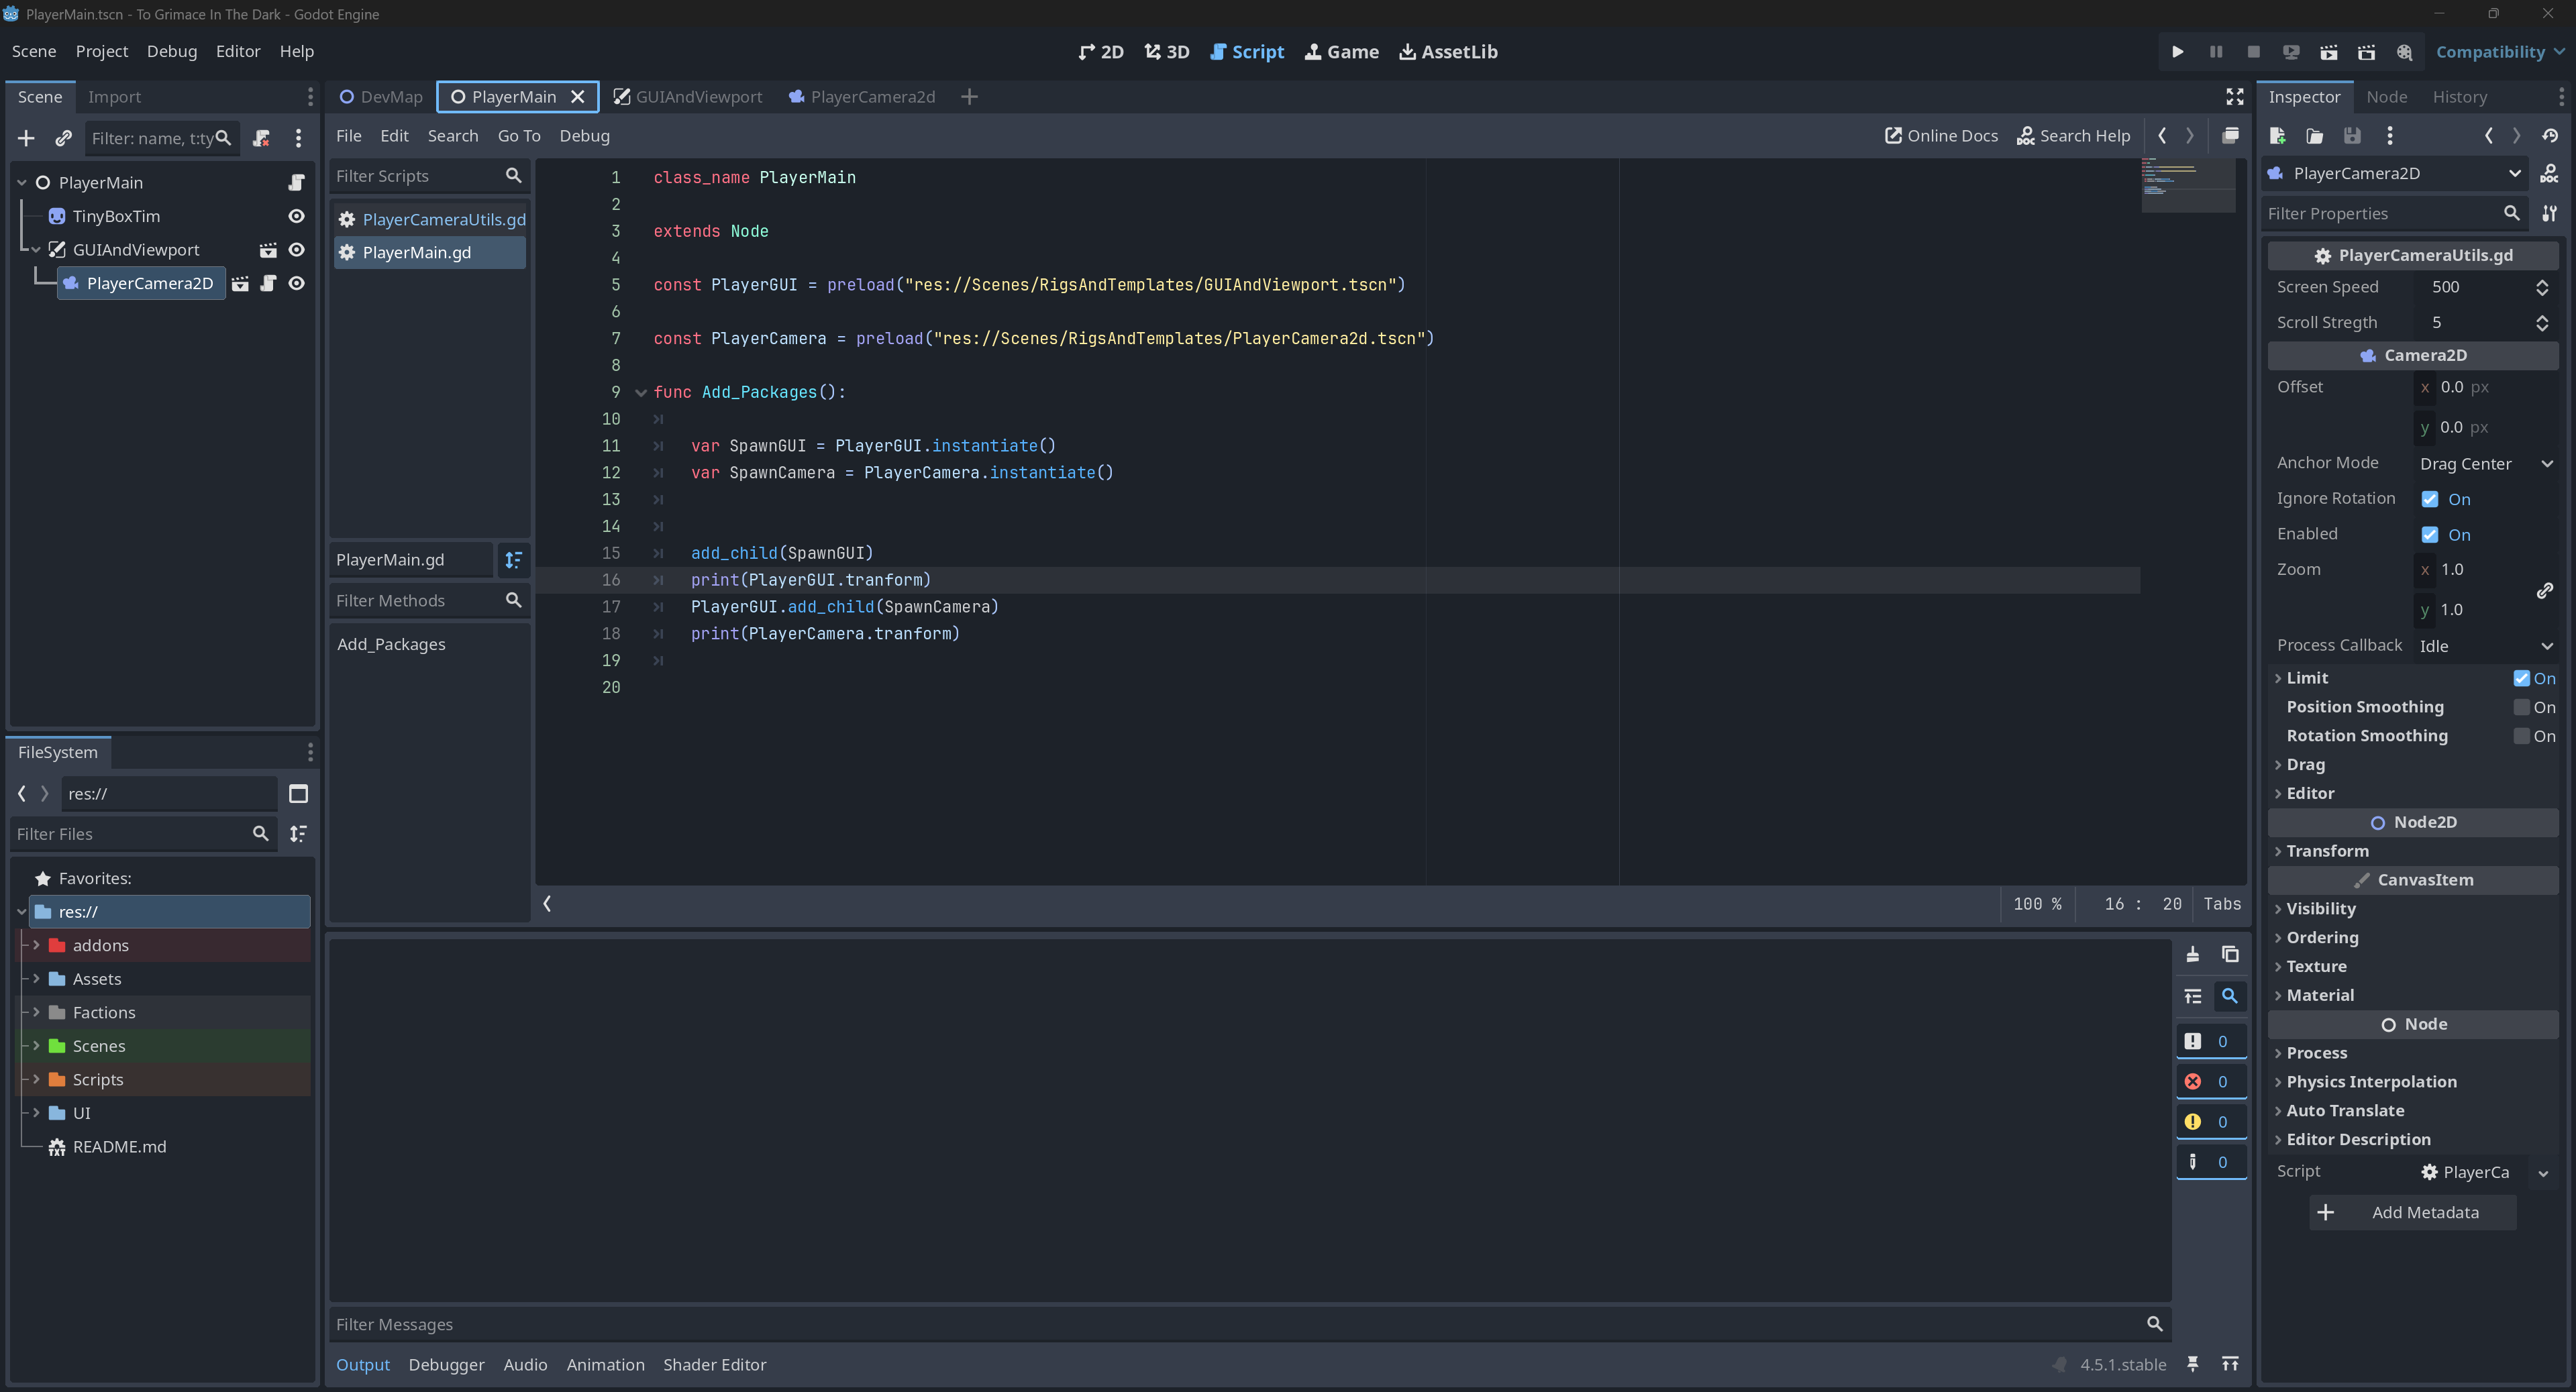Hide the TinyBoxTim node visibility eye
The height and width of the screenshot is (1392, 2576).
coord(296,216)
